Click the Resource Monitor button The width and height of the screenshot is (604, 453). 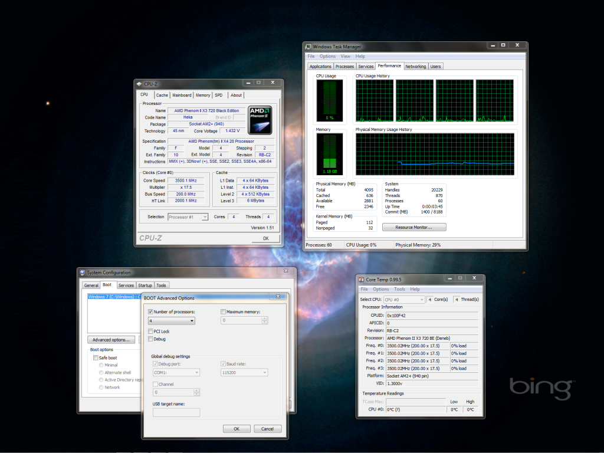(414, 227)
